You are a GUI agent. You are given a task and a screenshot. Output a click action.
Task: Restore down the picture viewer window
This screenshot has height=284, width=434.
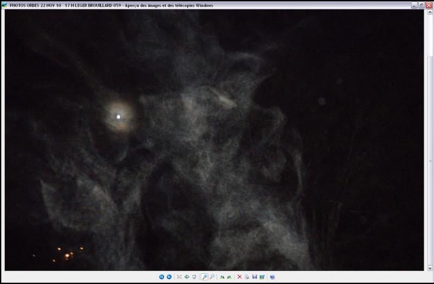421,5
